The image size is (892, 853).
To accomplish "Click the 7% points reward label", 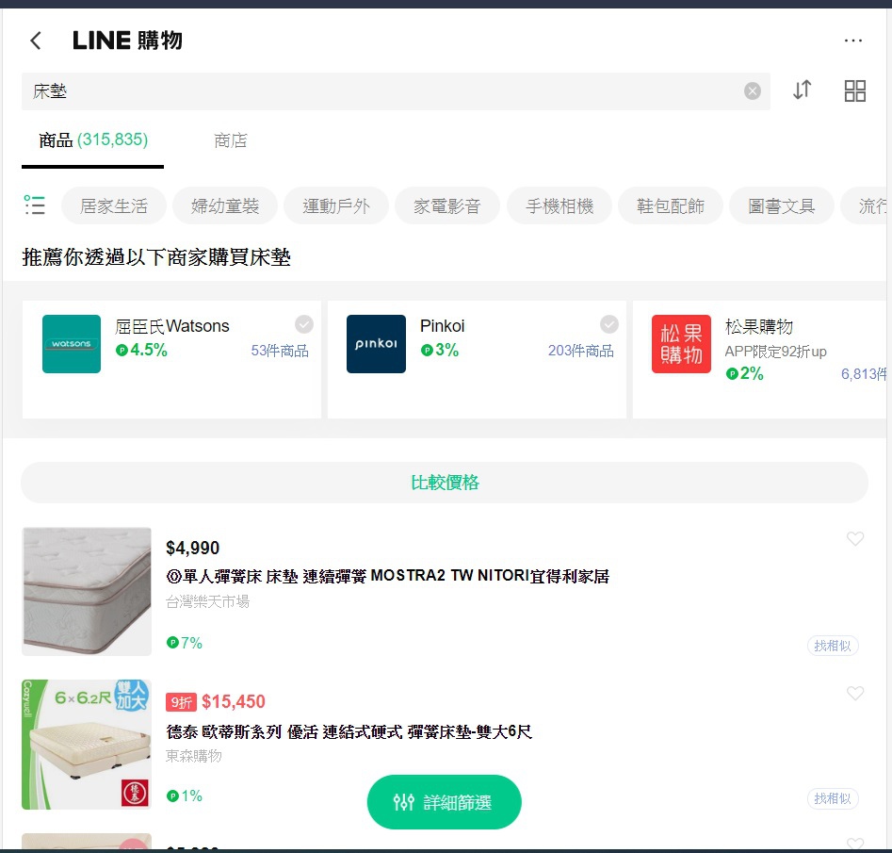I will pos(185,643).
